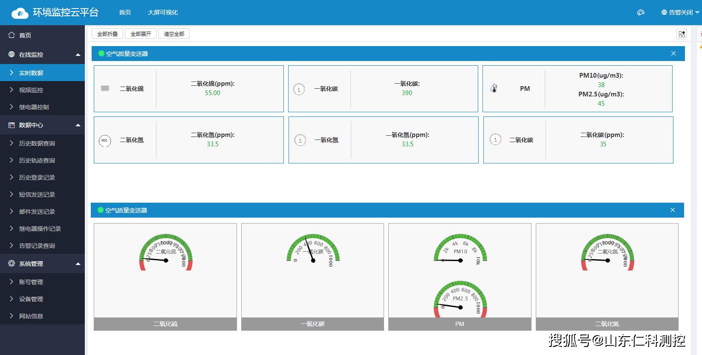Open 大屏可视化 in the top navigation
The image size is (702, 355).
[x=163, y=12]
